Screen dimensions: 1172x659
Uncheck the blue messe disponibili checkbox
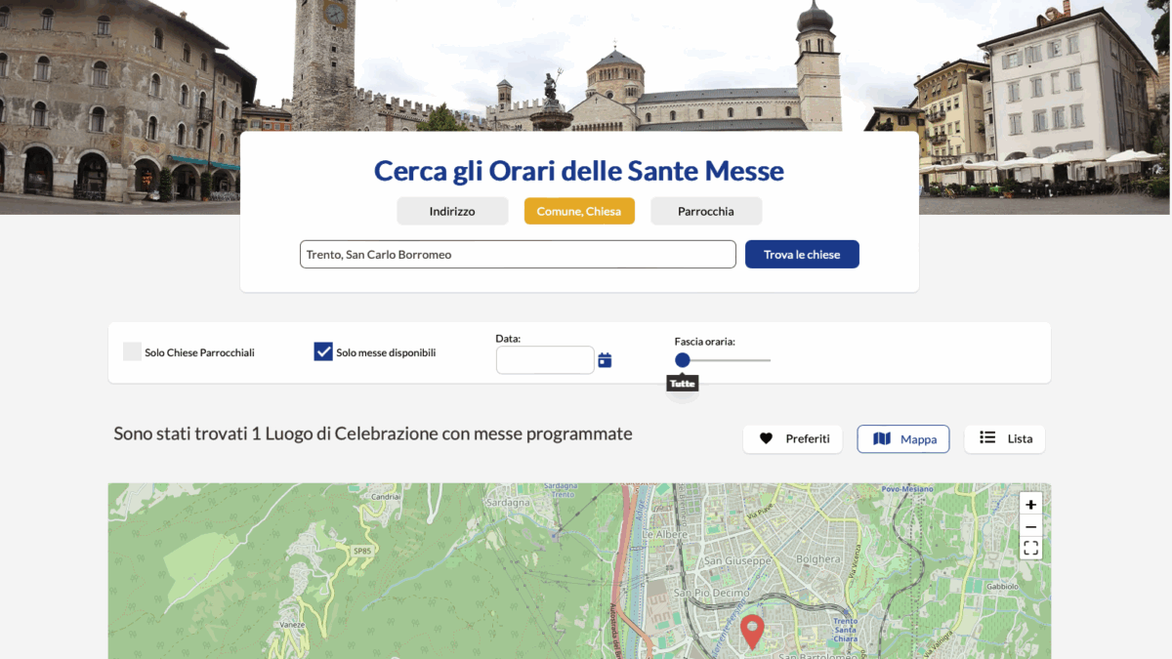323,351
